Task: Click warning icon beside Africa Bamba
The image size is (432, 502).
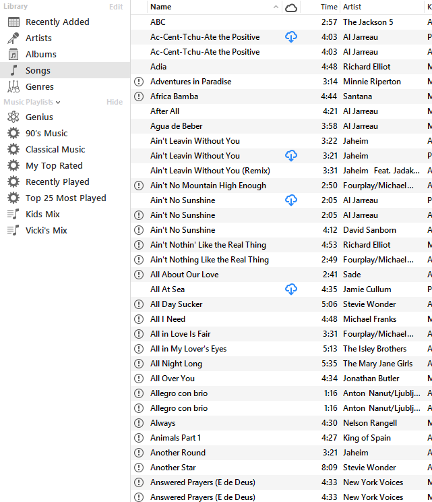Action: pyautogui.click(x=139, y=96)
